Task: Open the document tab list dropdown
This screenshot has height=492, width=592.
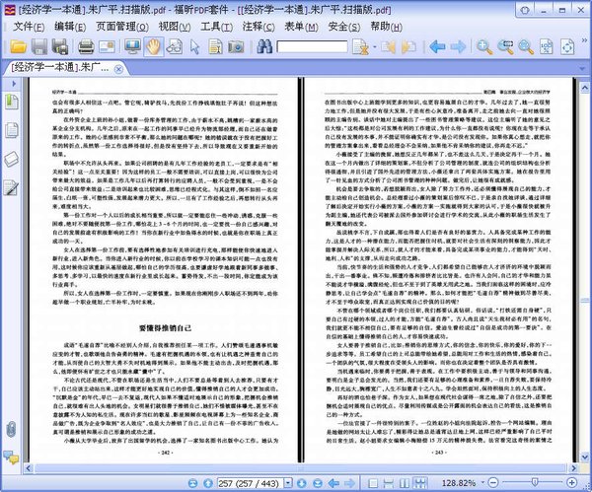Action: coord(582,69)
